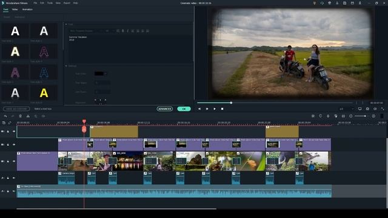Choose the pink outline letter A text style

pyautogui.click(x=44, y=51)
